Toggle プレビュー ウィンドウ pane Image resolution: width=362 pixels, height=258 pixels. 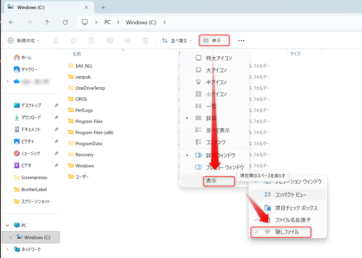click(214, 167)
